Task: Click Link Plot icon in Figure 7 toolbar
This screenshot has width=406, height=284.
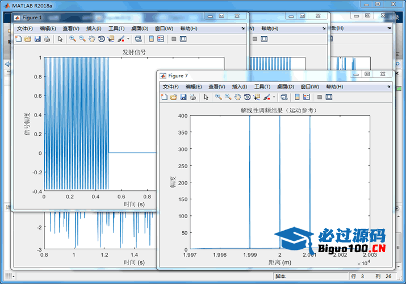Action: coord(283,97)
